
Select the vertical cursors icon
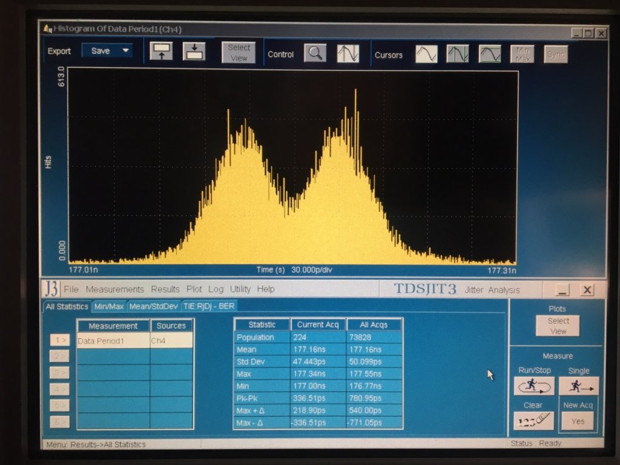(458, 54)
